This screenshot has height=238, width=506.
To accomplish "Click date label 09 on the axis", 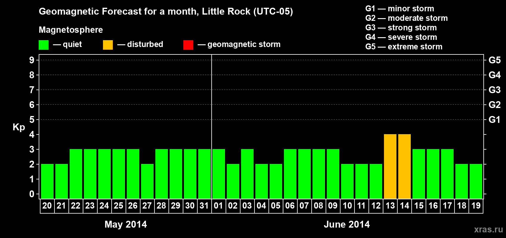I will 333,206.
